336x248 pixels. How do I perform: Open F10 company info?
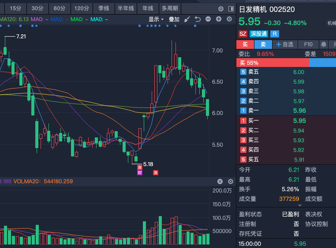click(x=308, y=44)
